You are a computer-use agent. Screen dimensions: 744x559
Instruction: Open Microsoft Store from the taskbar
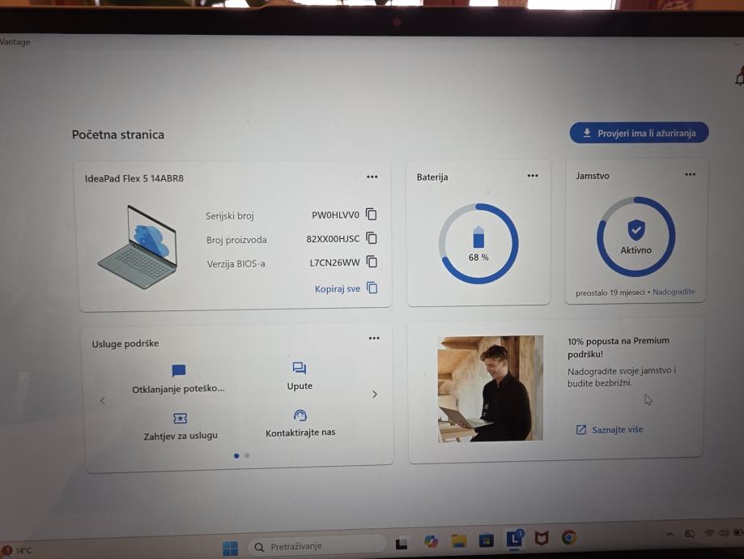click(487, 540)
